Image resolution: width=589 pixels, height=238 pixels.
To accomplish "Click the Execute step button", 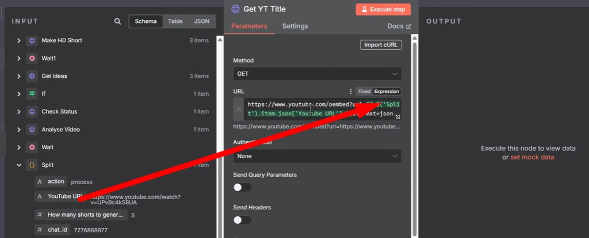I will (383, 9).
